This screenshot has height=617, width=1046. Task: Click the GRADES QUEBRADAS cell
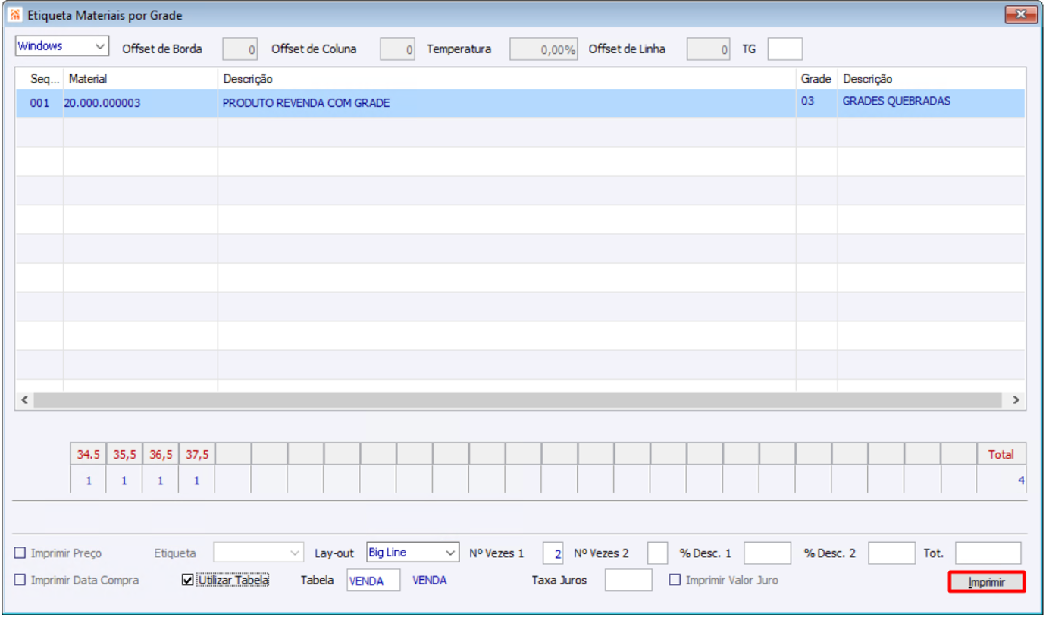[x=931, y=103]
